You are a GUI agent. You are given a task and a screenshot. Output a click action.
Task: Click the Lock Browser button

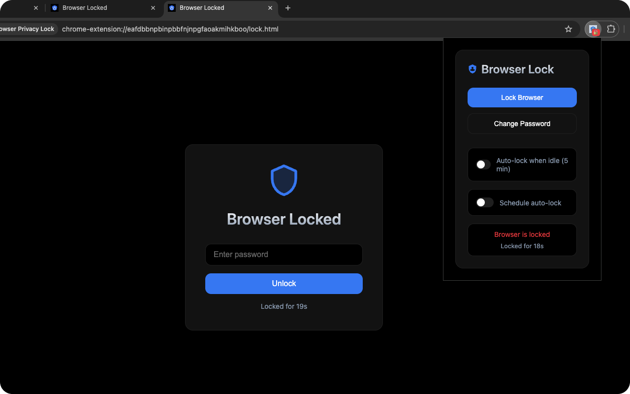[522, 98]
